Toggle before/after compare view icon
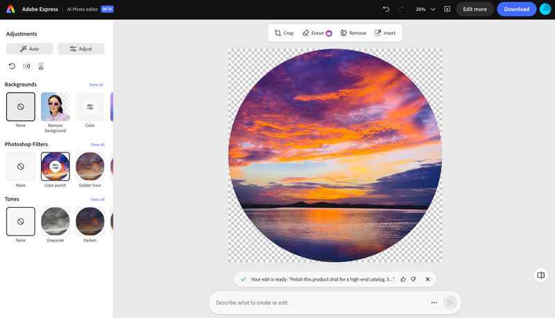Viewport: 555px width, 318px height. 541,275
